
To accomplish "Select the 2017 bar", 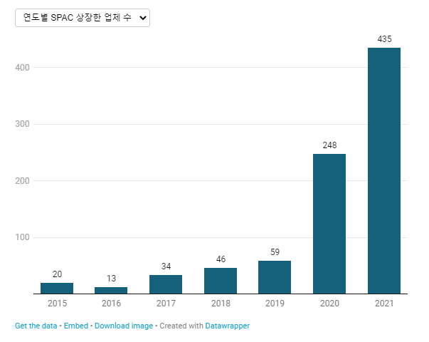I will [166, 284].
